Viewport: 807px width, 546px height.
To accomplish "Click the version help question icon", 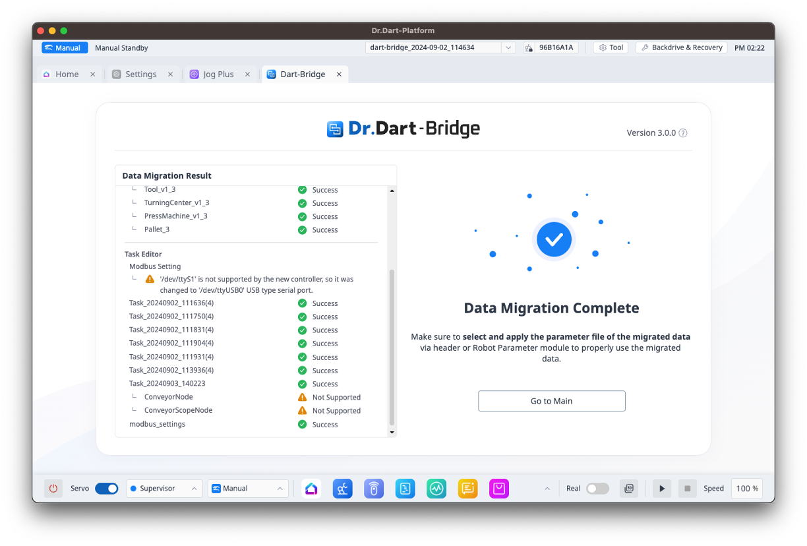I will pos(683,133).
